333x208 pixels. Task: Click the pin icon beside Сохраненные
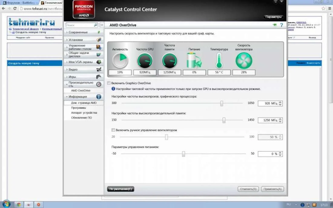pos(99,32)
